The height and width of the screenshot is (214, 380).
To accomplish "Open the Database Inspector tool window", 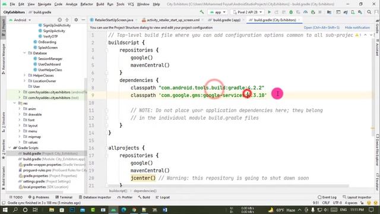I will [95, 197].
